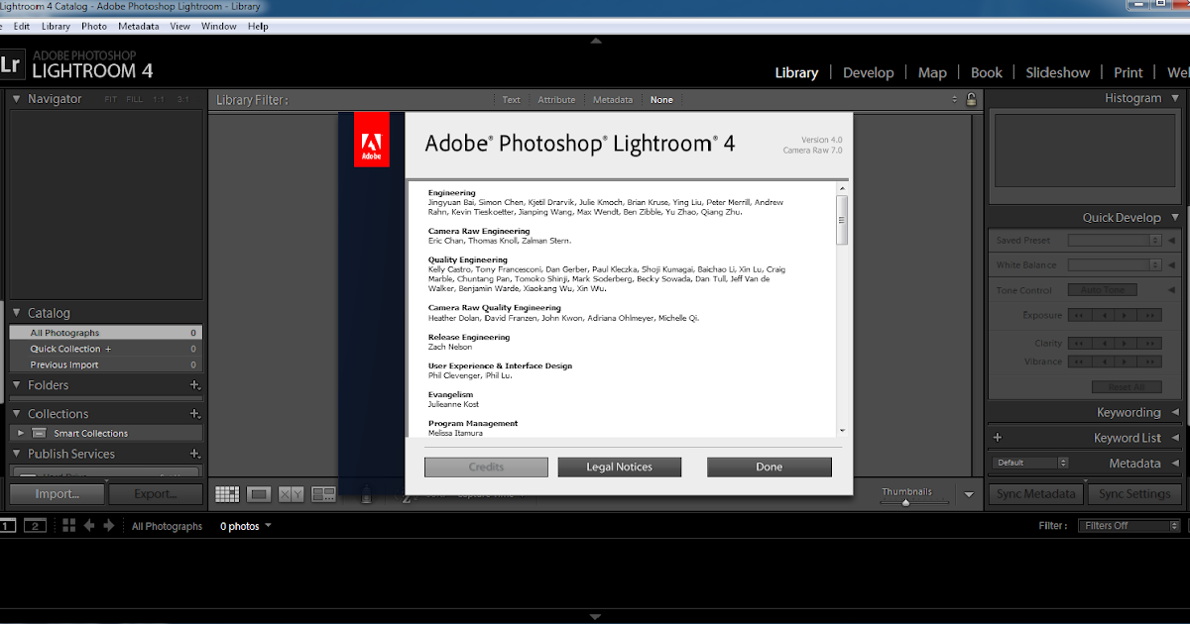Set Navigator zoom to FILL
Screen dimensions: 1190x624
click(x=135, y=99)
